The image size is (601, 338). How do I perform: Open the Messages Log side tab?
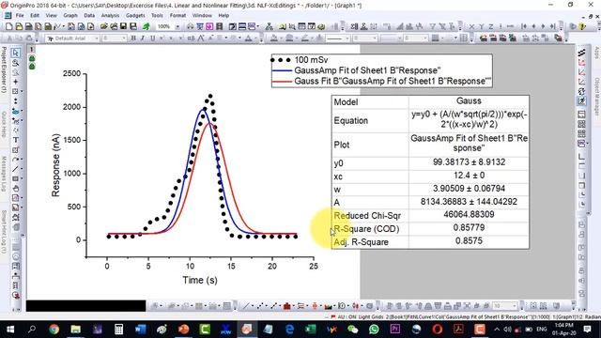[4, 174]
